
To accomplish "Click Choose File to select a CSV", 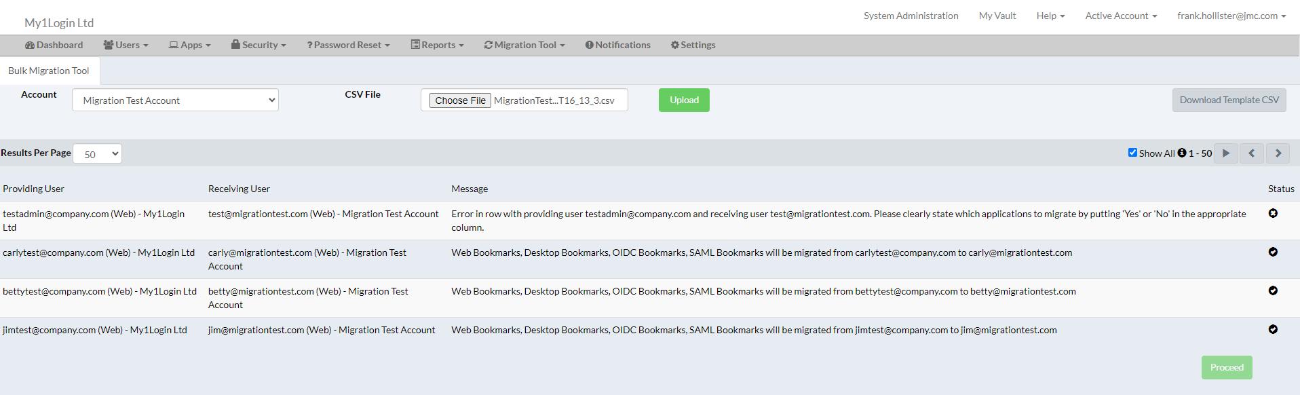I will click(460, 100).
